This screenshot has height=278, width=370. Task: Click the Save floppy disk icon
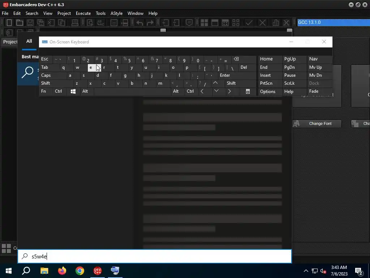click(30, 23)
